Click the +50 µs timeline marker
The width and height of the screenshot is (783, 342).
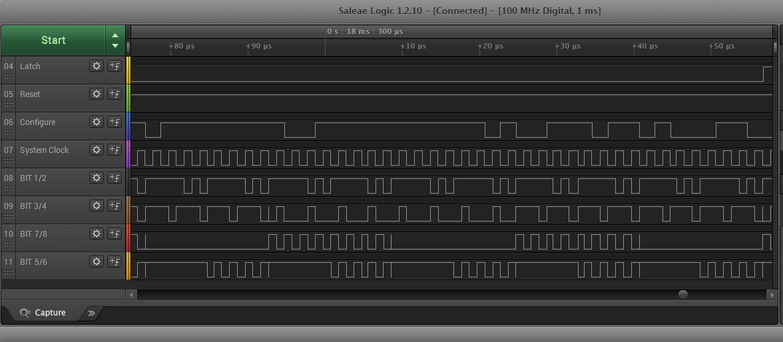[x=721, y=47]
